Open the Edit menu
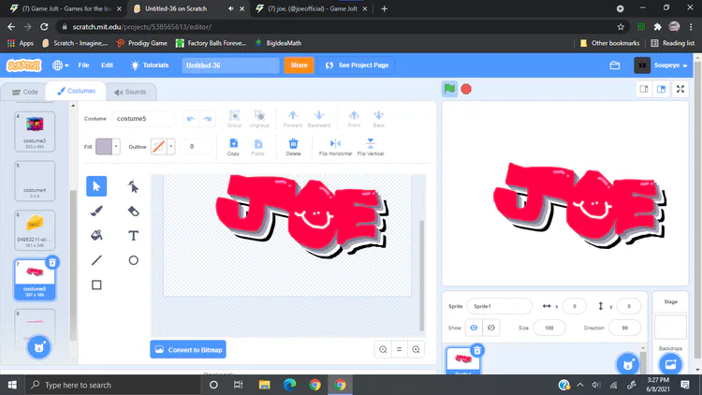The width and height of the screenshot is (702, 395). [107, 66]
